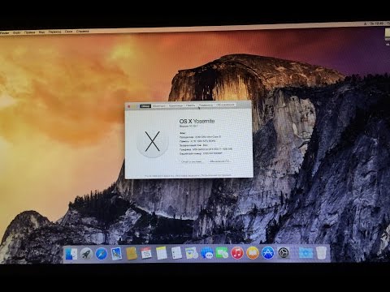Open Reminders list icon in Dock
Image resolution: width=390 pixels, height=292 pixels.
[x=176, y=253]
